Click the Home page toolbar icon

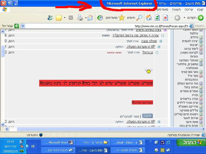click(149, 18)
